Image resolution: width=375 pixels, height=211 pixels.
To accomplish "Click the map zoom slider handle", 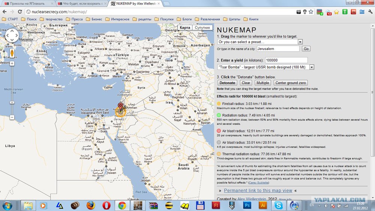I will tap(12, 102).
